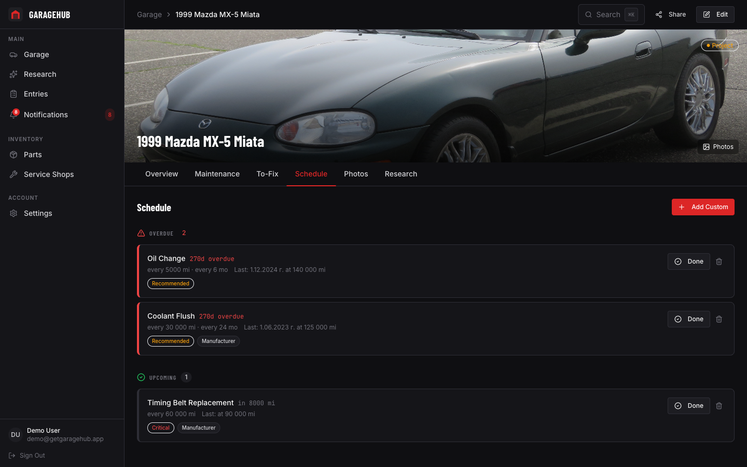
Task: Click the Recommended tag on Oil Change
Action: click(x=171, y=284)
